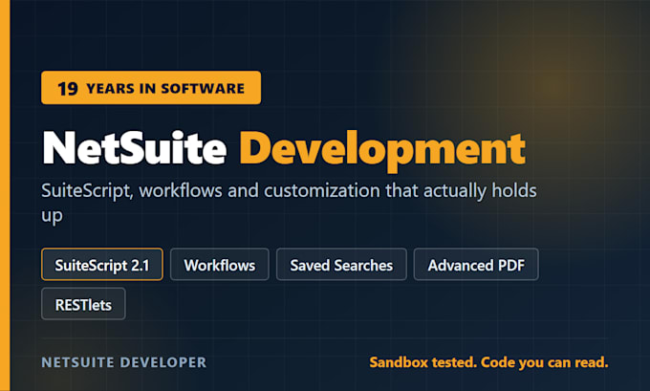Choose the Saved Searches tag
The height and width of the screenshot is (391, 650).
341,265
